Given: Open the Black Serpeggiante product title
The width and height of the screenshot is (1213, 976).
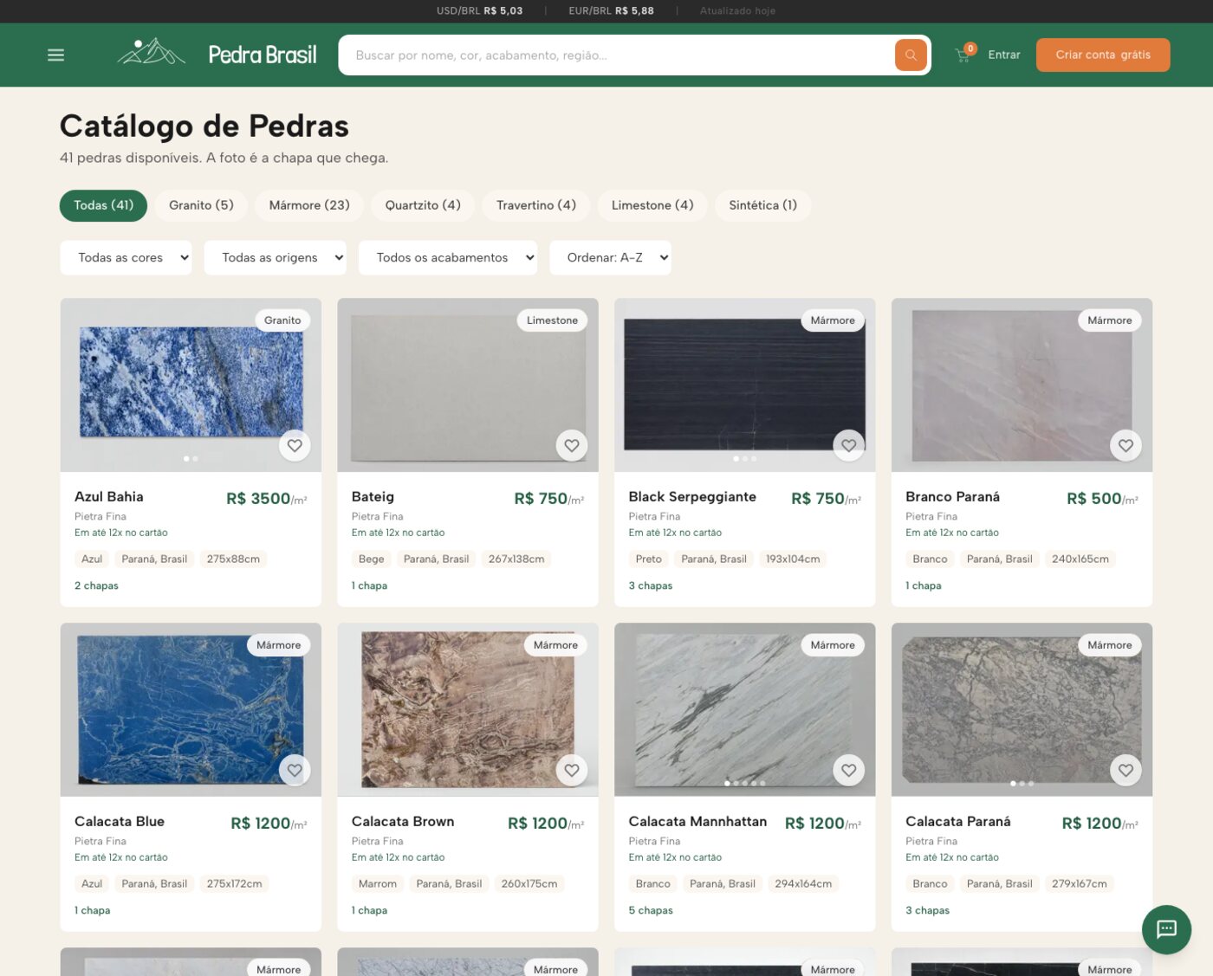Looking at the screenshot, I should pyautogui.click(x=692, y=496).
